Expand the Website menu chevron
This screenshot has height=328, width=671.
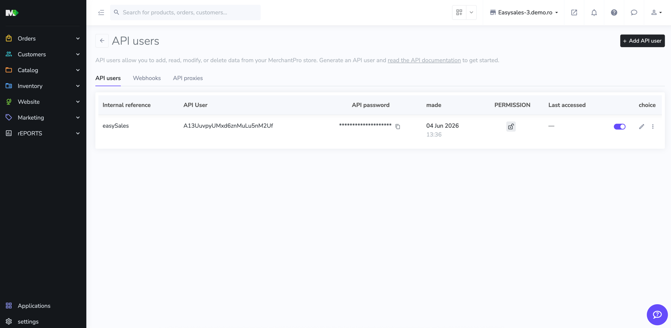pyautogui.click(x=78, y=102)
